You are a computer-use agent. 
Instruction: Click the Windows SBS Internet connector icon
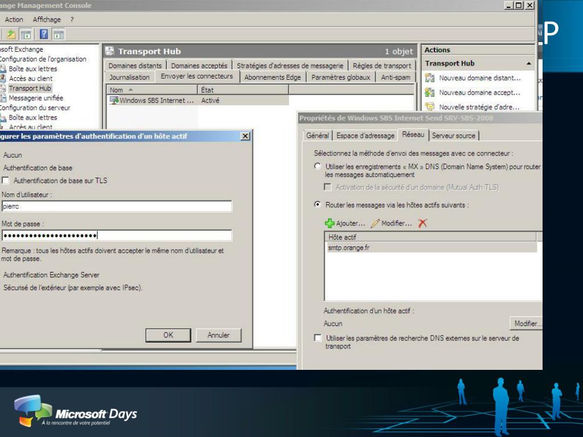coord(114,100)
